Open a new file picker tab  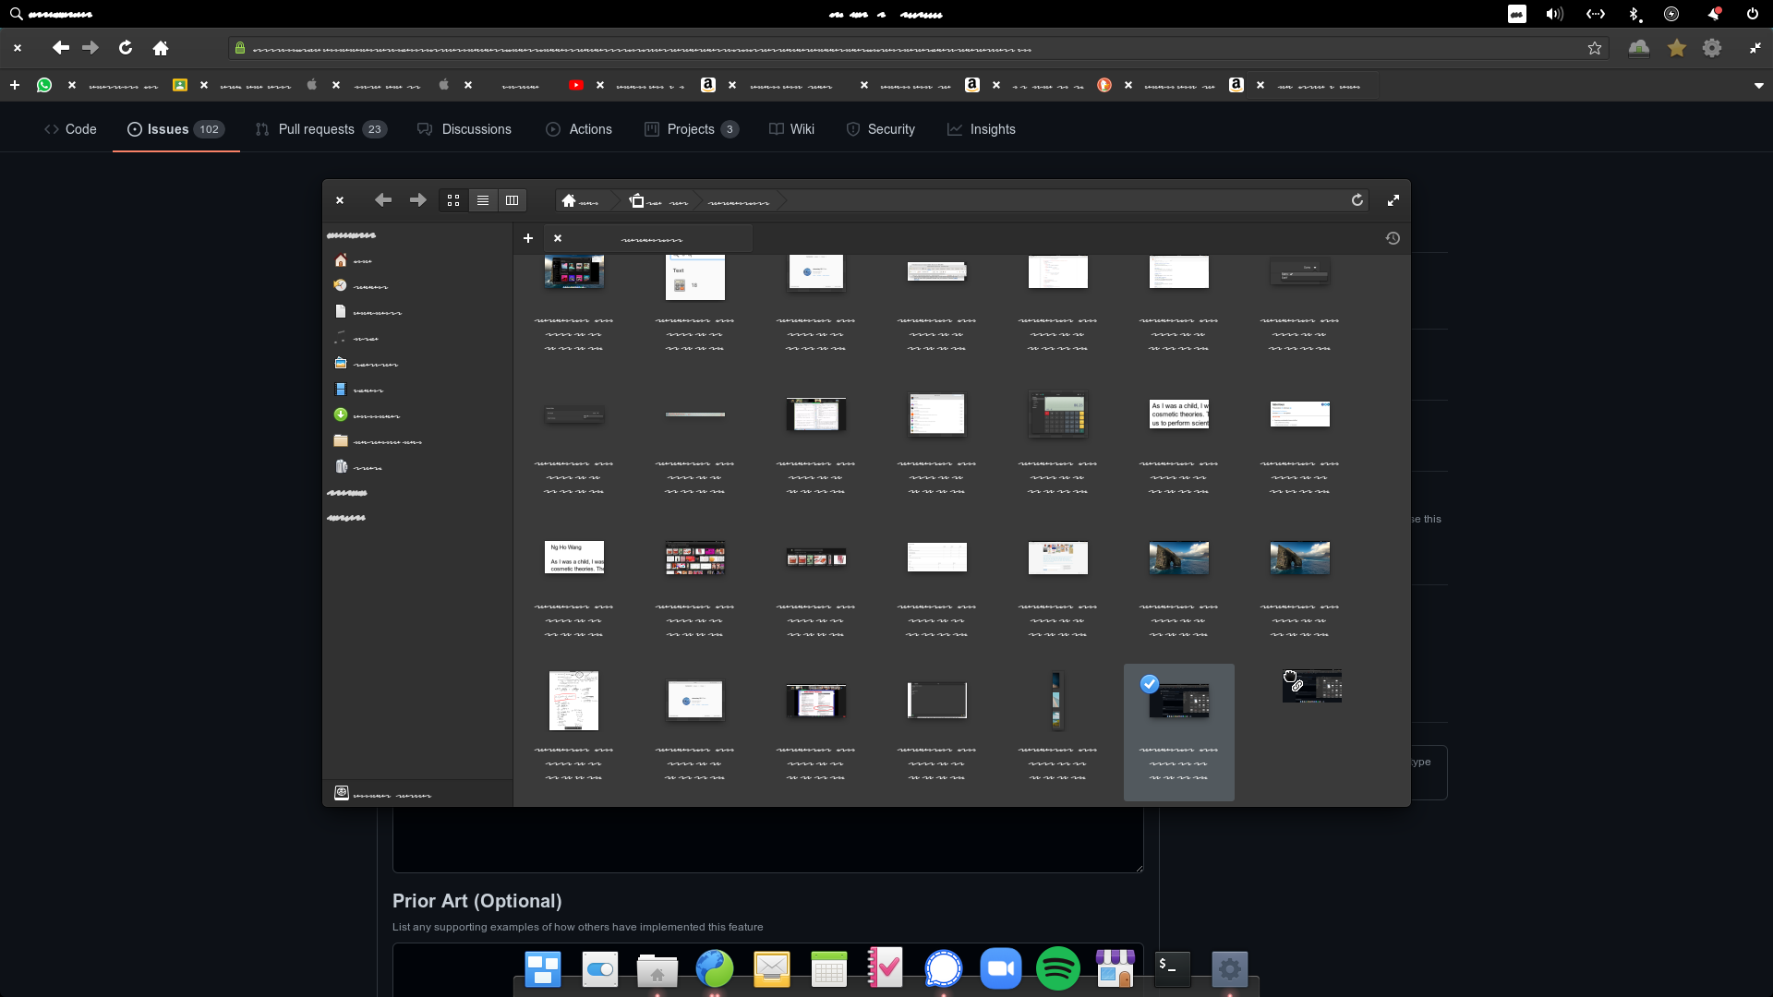tap(528, 238)
